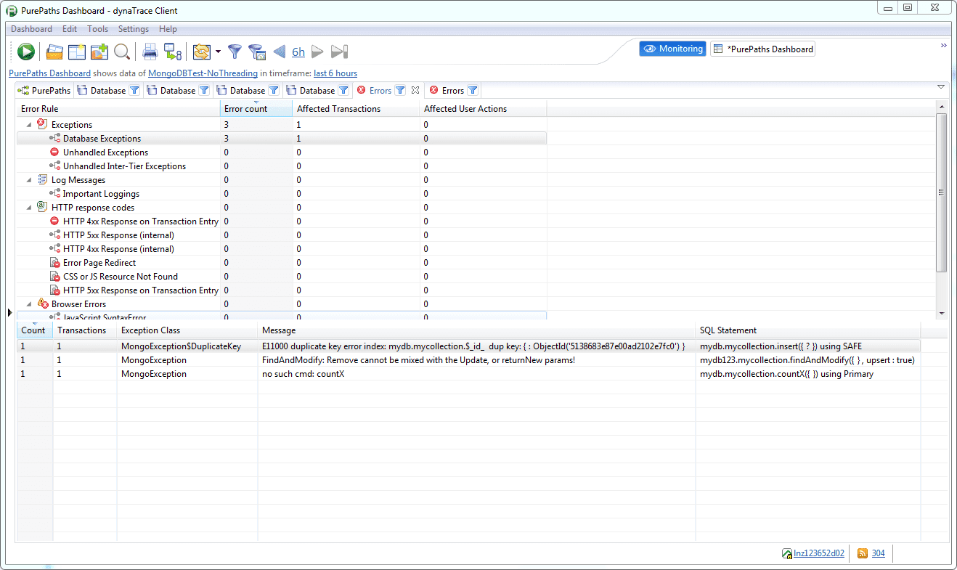The height and width of the screenshot is (570, 957).
Task: Open the PurePaths Dashboard link
Action: tap(50, 73)
